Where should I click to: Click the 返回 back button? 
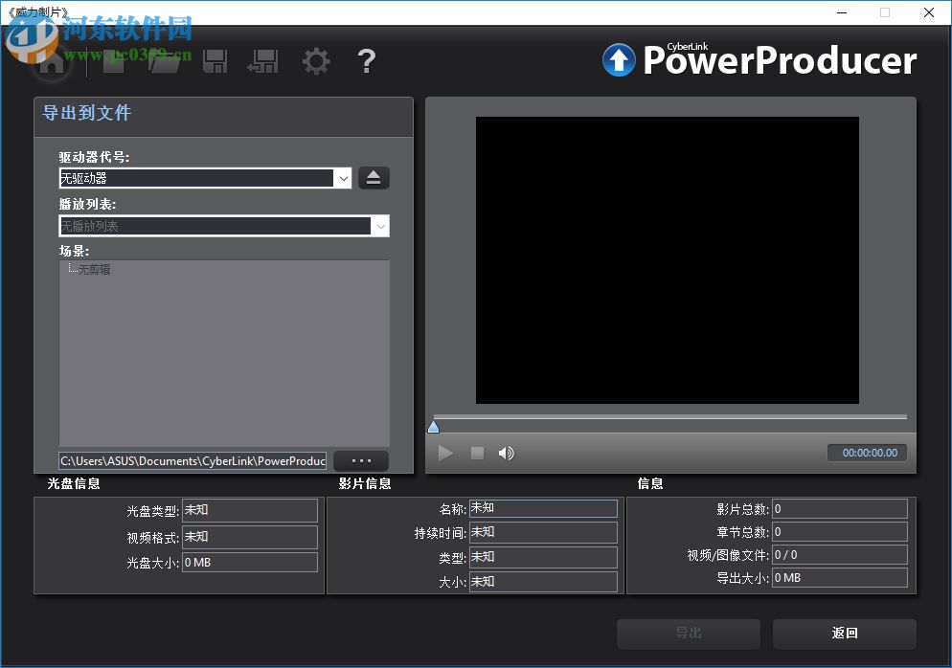(x=844, y=633)
